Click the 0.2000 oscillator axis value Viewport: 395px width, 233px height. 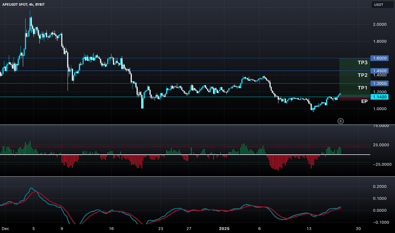380,186
